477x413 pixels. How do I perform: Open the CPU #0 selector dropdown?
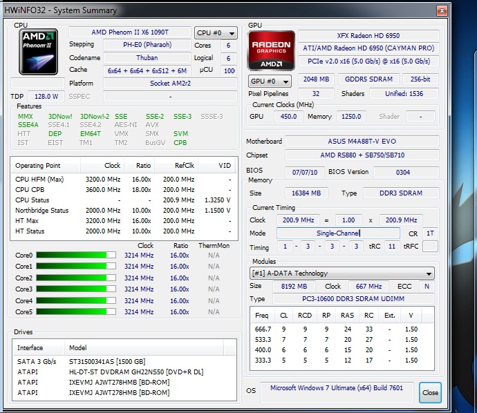tap(216, 33)
